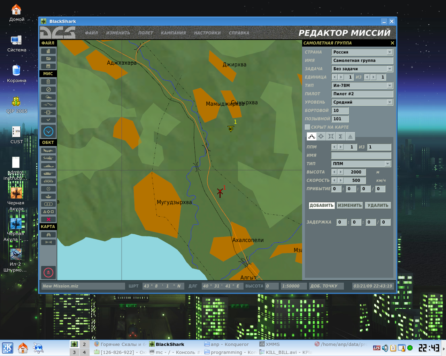
Task: Click the Доб. точку status entry
Action: 326,286
